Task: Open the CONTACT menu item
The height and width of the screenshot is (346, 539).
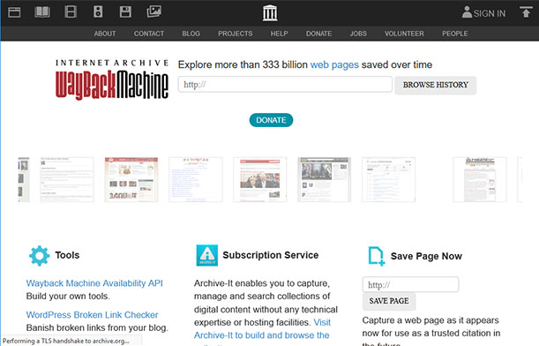Action: click(x=149, y=34)
